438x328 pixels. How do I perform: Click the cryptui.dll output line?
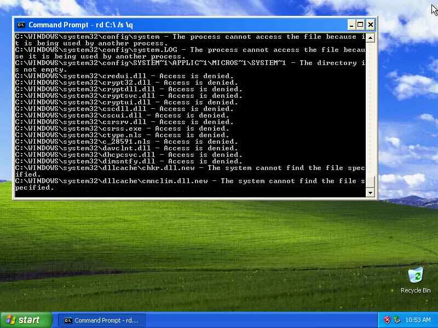point(126,102)
